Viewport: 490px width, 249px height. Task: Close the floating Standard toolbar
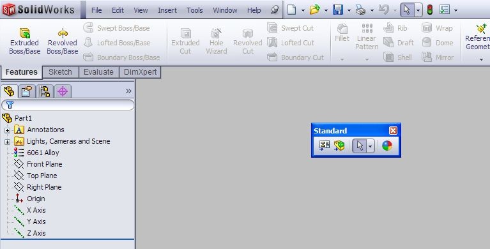point(393,131)
